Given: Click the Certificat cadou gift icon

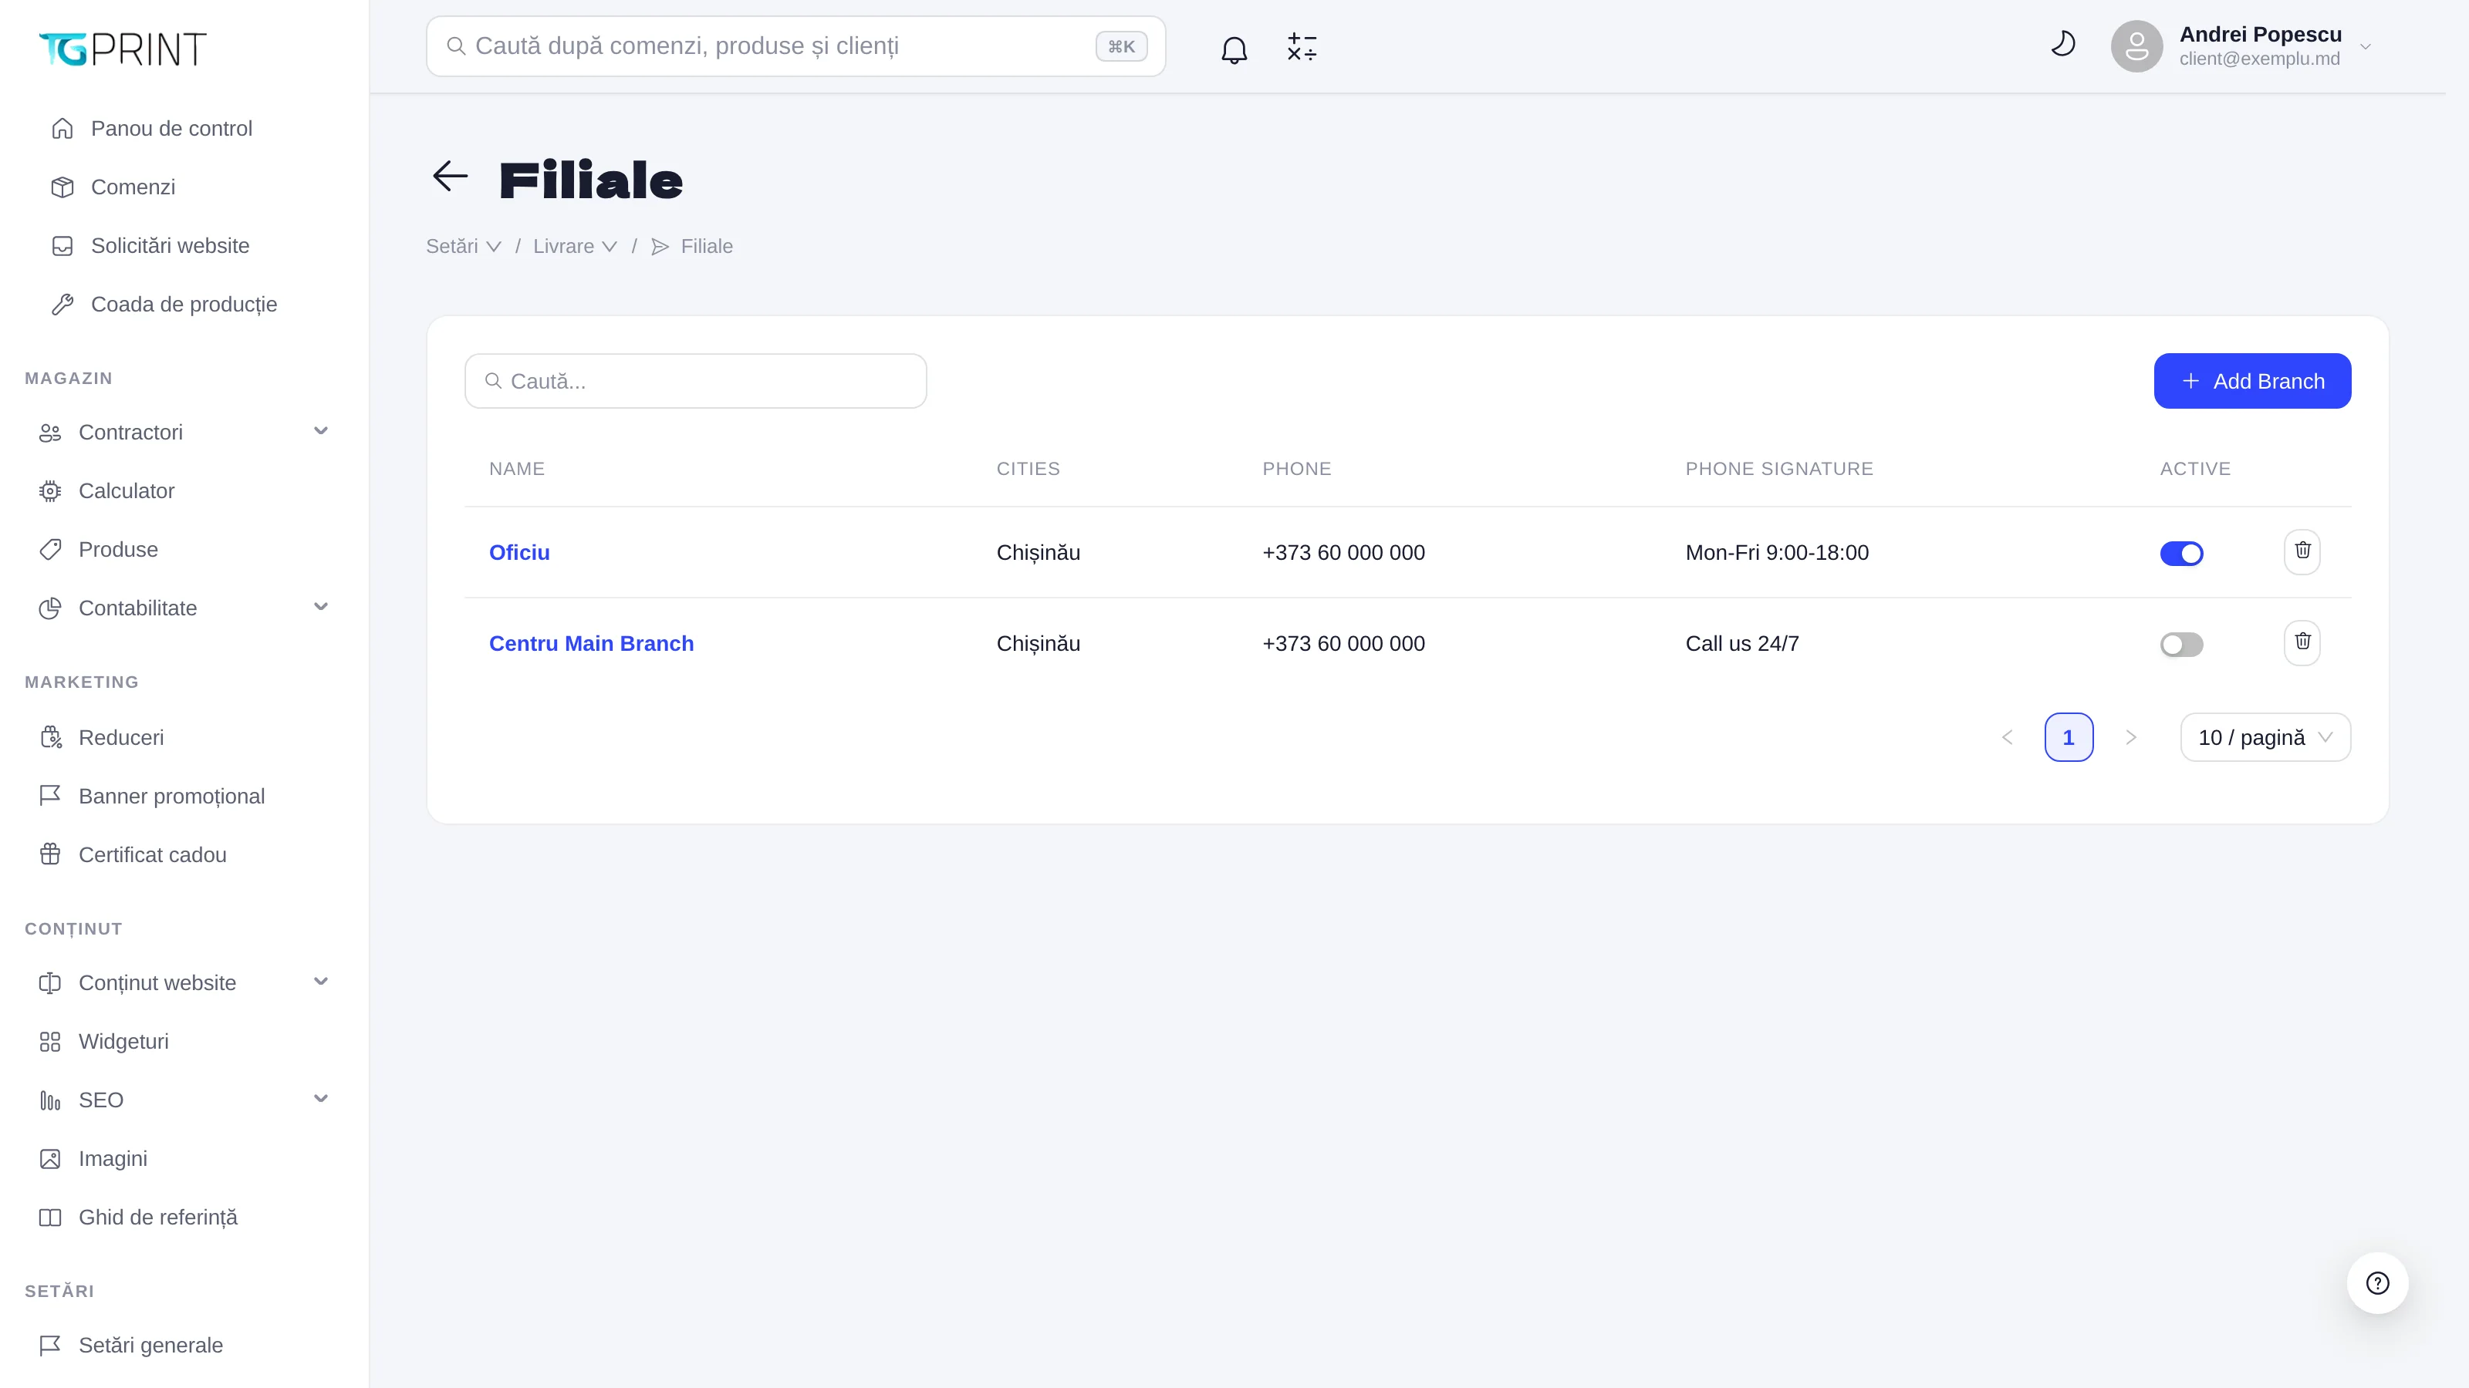Looking at the screenshot, I should point(50,854).
